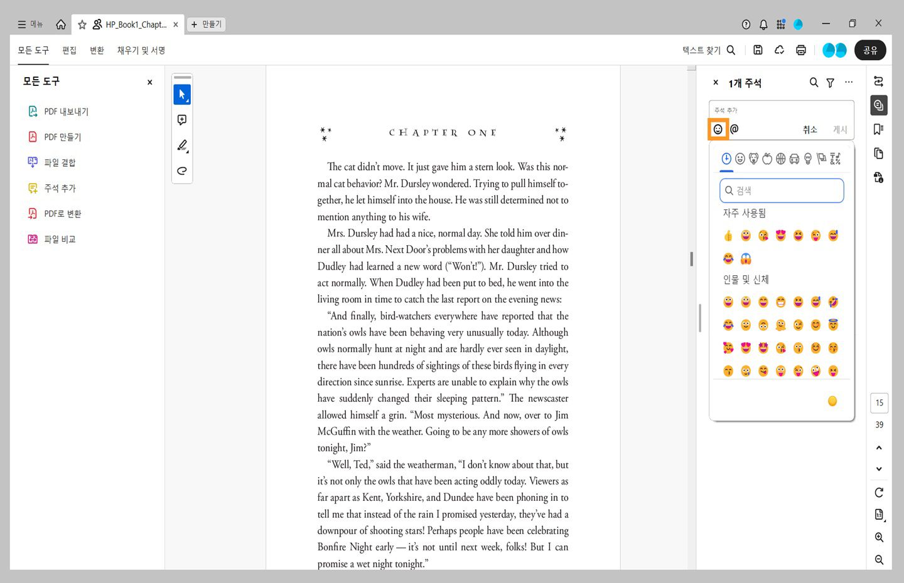This screenshot has height=583, width=904.
Task: Select the recent emoji clock tab
Action: pos(726,159)
